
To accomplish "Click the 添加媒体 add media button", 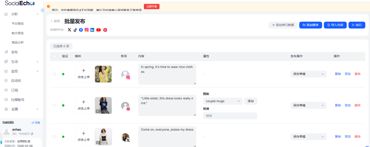I will [x=310, y=25].
